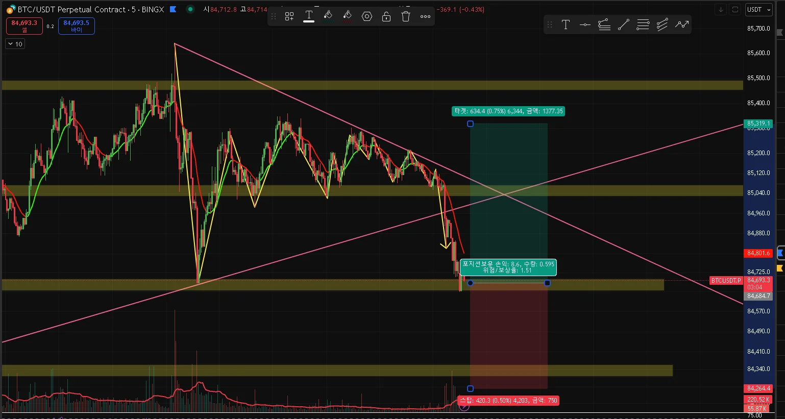This screenshot has height=419, width=785.
Task: Click the green market status dot
Action: (190, 9)
